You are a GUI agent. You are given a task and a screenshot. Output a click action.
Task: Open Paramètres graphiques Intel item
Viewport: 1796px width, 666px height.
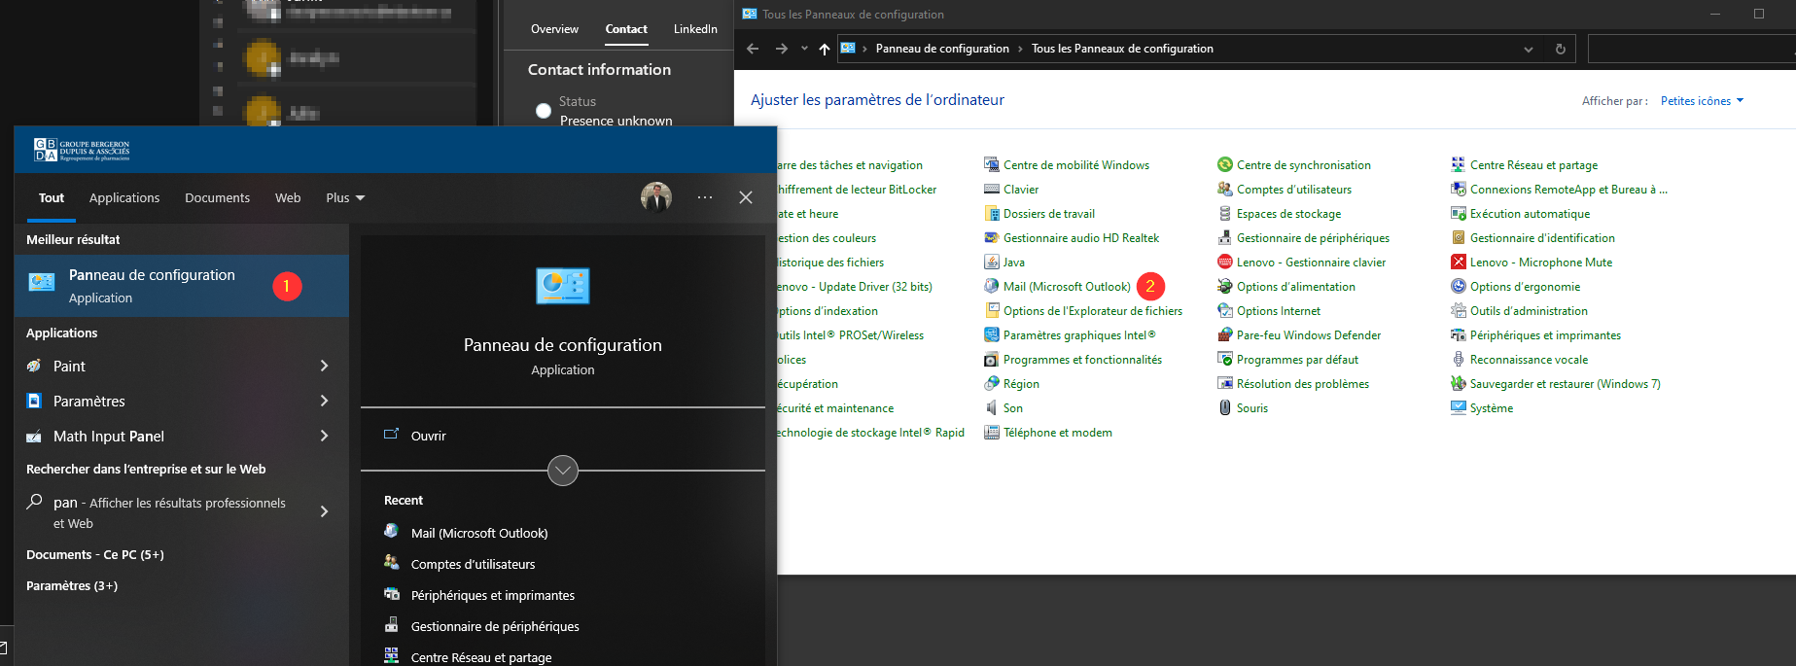pyautogui.click(x=1070, y=335)
